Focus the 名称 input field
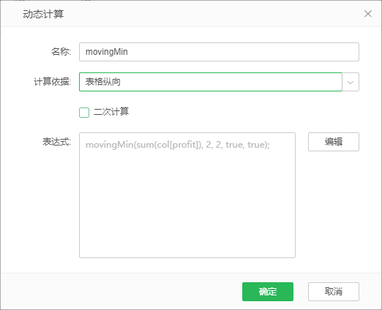 click(x=219, y=52)
